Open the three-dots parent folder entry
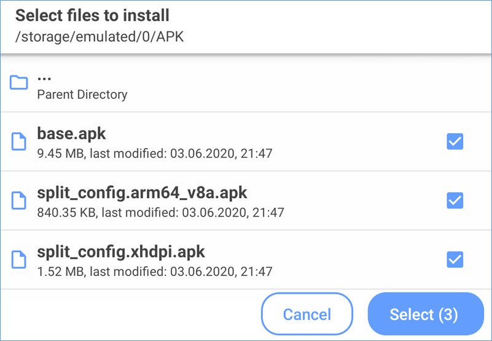 [x=44, y=78]
